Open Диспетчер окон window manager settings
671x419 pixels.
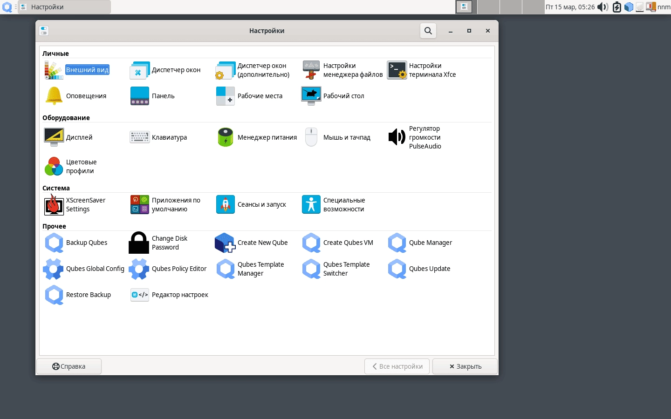point(165,70)
